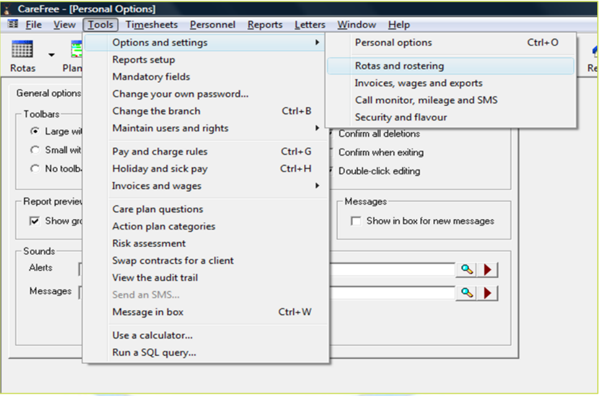This screenshot has width=599, height=396.
Task: Select Run a SQL query menu entry
Action: pos(154,352)
